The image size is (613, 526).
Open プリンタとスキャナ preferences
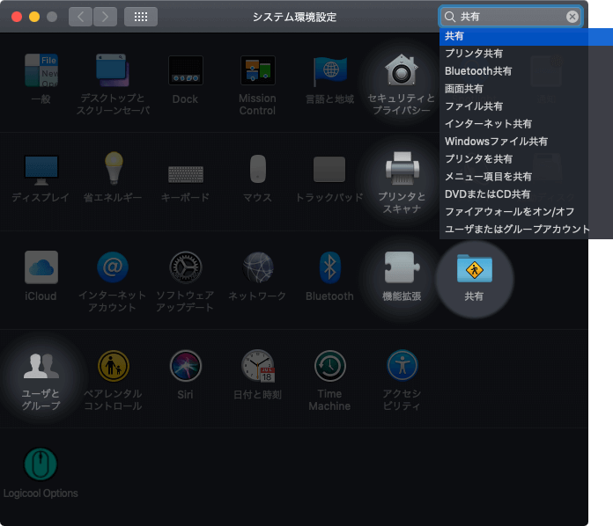point(403,168)
